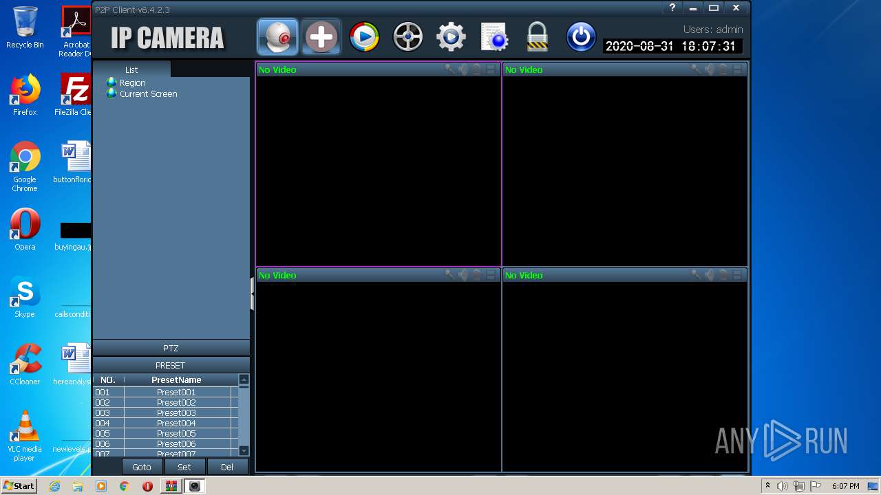Open Recycle Bin desktop icon

[25, 28]
